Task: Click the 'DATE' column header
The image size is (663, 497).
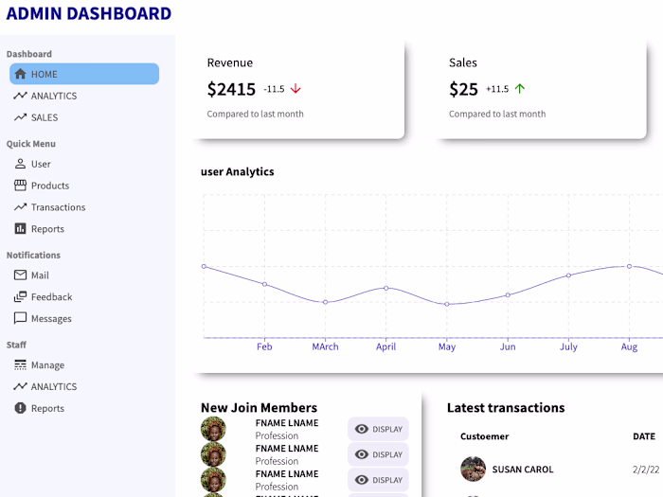Action: click(x=644, y=436)
